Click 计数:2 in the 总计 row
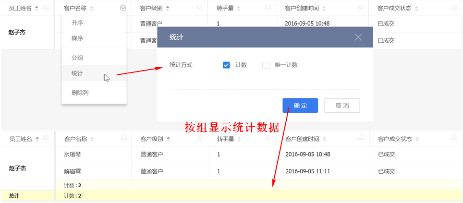The width and height of the screenshot is (463, 203). click(x=73, y=196)
